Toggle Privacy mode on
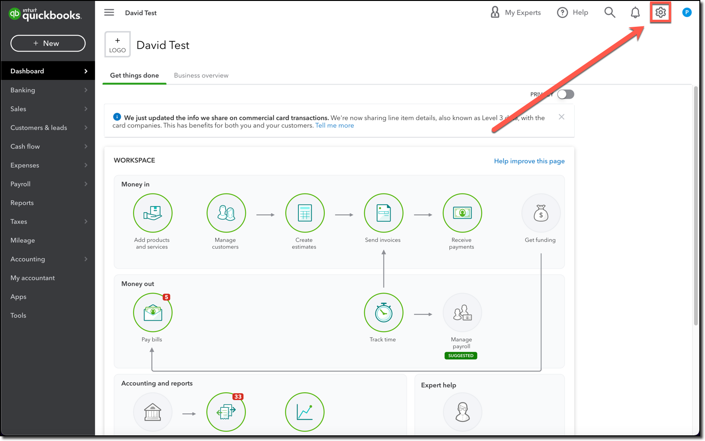 (565, 94)
